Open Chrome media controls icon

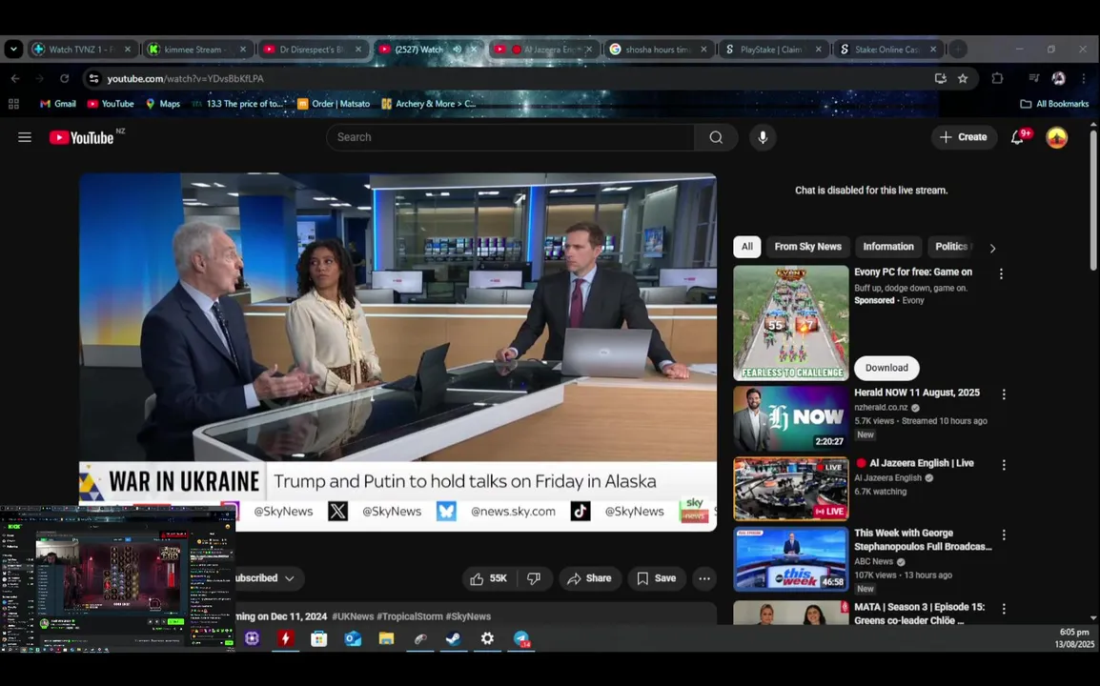coord(1033,78)
